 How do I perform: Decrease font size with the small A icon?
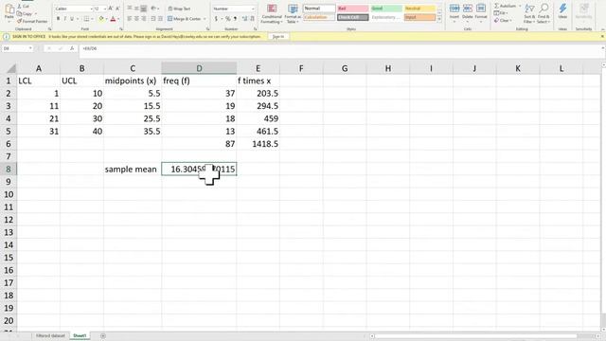pyautogui.click(x=117, y=9)
